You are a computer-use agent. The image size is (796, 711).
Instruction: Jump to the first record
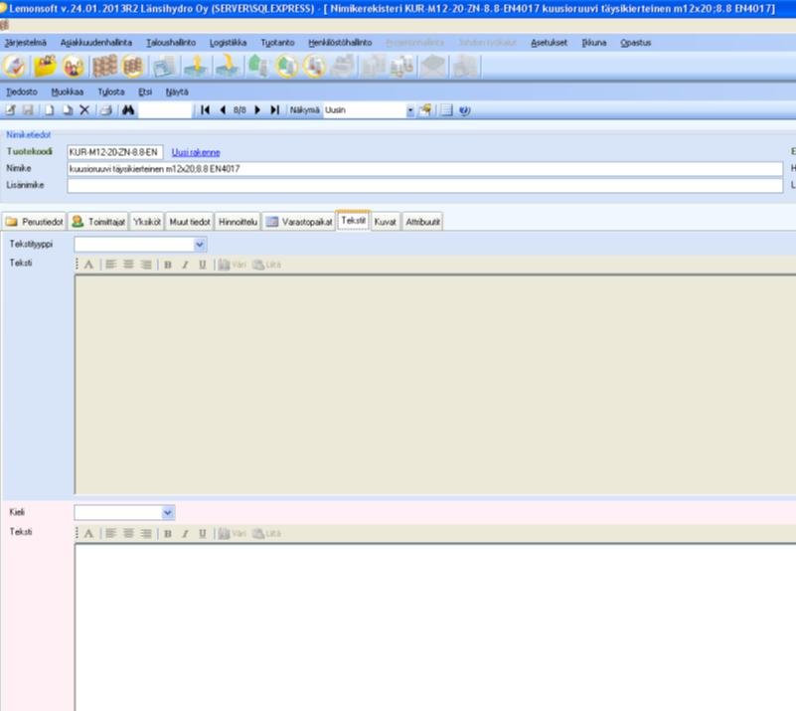click(x=205, y=110)
